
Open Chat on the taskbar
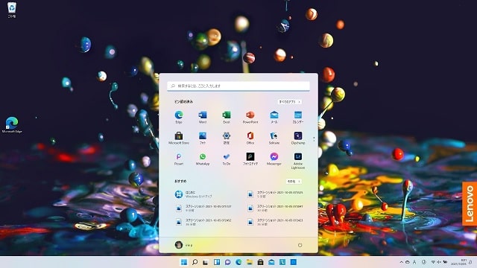click(227, 262)
